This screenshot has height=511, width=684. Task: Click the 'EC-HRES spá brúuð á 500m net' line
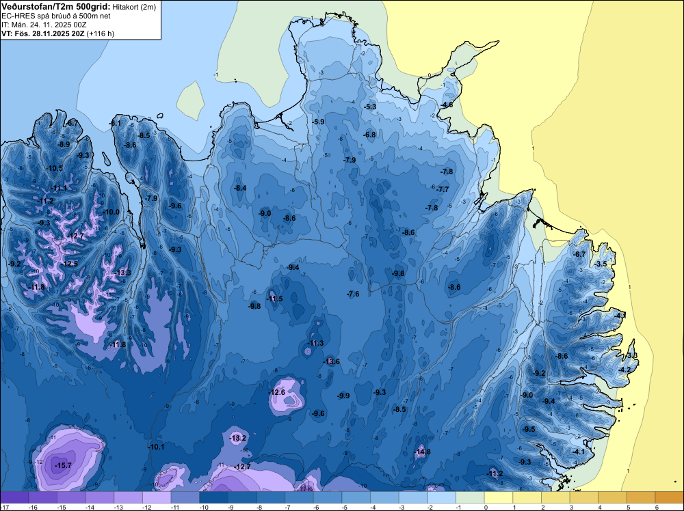coord(56,16)
